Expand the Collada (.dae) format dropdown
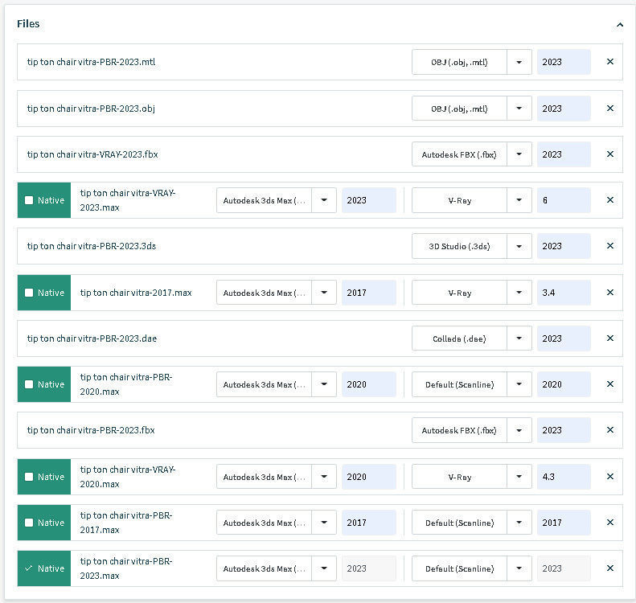 [519, 338]
